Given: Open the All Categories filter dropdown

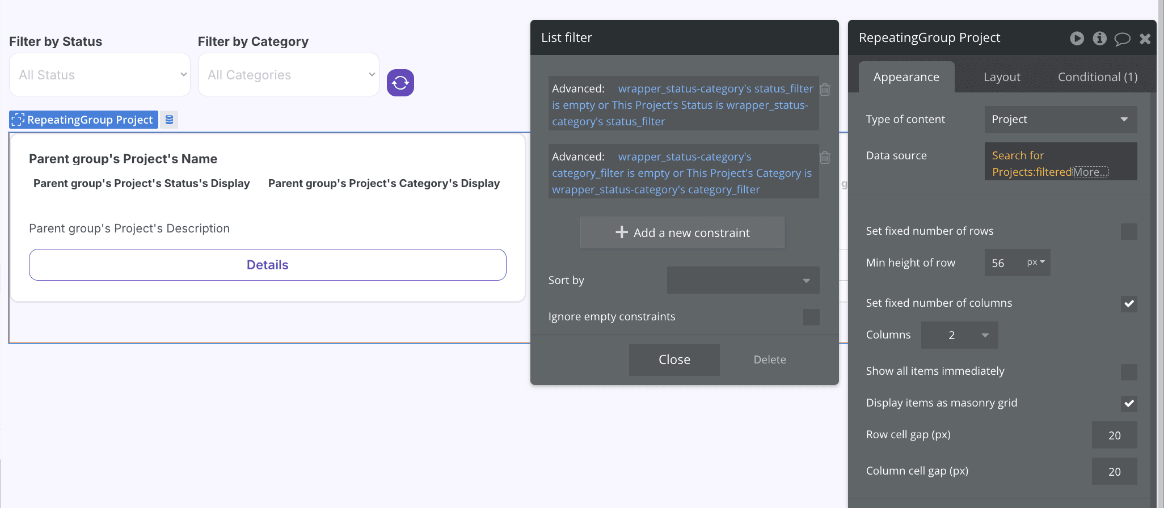Looking at the screenshot, I should coord(288,75).
